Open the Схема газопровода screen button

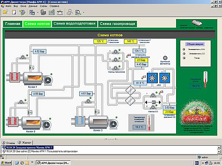click(117, 24)
